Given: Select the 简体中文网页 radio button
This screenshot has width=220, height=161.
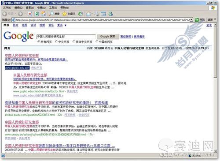Looking at the screenshot, I should coord(74,41).
